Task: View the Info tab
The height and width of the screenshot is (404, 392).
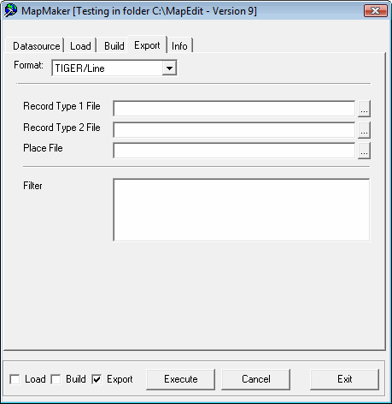Action: coord(179,45)
